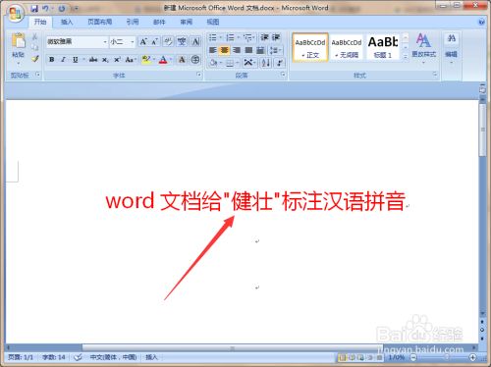Screen dimensions: 491x367
Task: Open the 视图 (View) tab
Action: click(x=213, y=22)
